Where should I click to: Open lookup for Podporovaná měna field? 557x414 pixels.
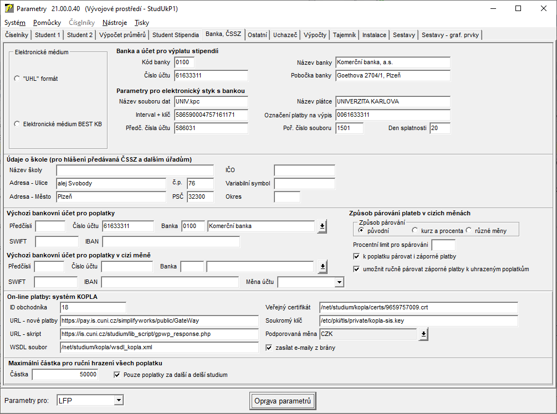pyautogui.click(x=423, y=334)
